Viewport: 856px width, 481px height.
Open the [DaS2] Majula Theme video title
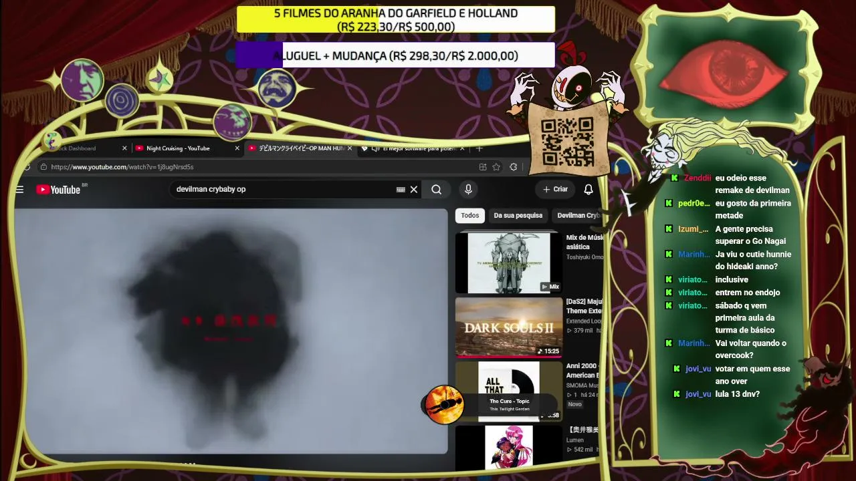pos(584,306)
